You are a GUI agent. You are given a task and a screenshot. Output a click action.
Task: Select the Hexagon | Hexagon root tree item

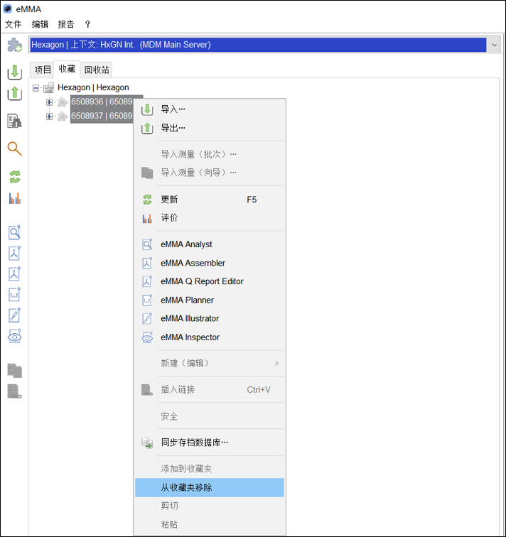coord(93,87)
